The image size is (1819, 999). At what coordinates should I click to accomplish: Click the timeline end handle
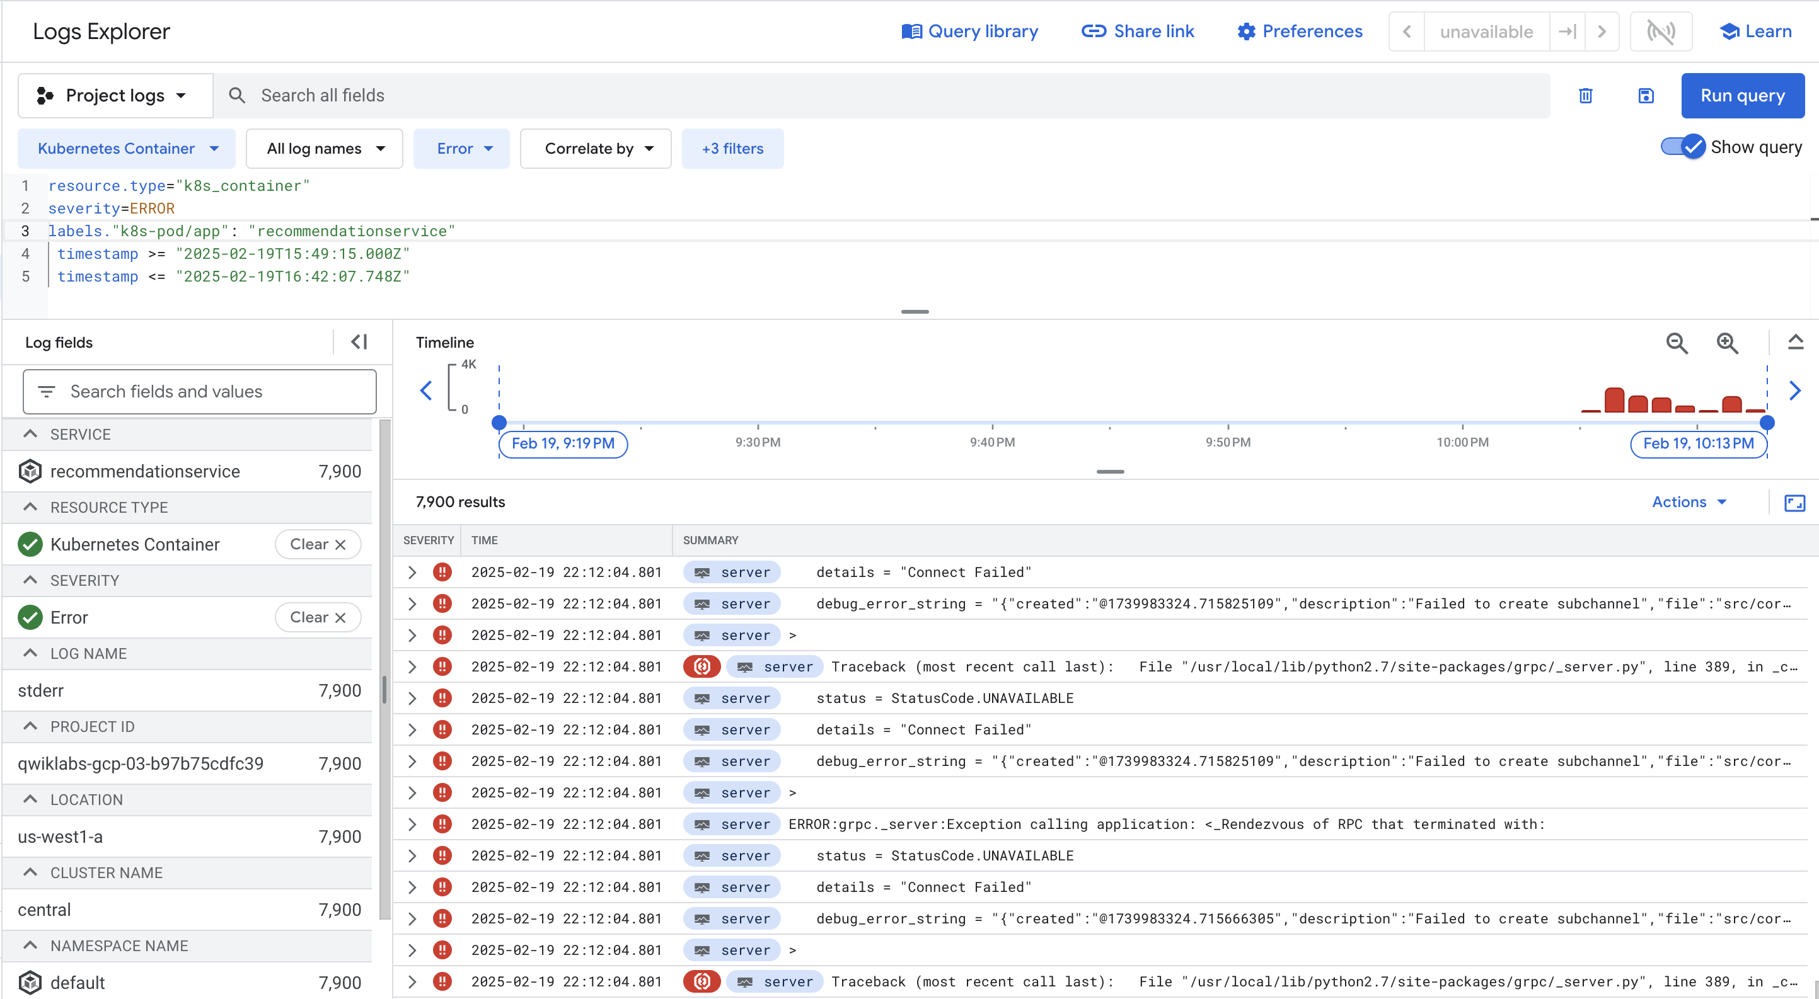[x=1767, y=423]
